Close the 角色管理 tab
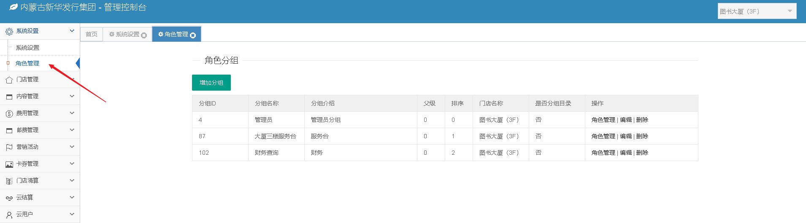The image size is (806, 223). (x=193, y=35)
